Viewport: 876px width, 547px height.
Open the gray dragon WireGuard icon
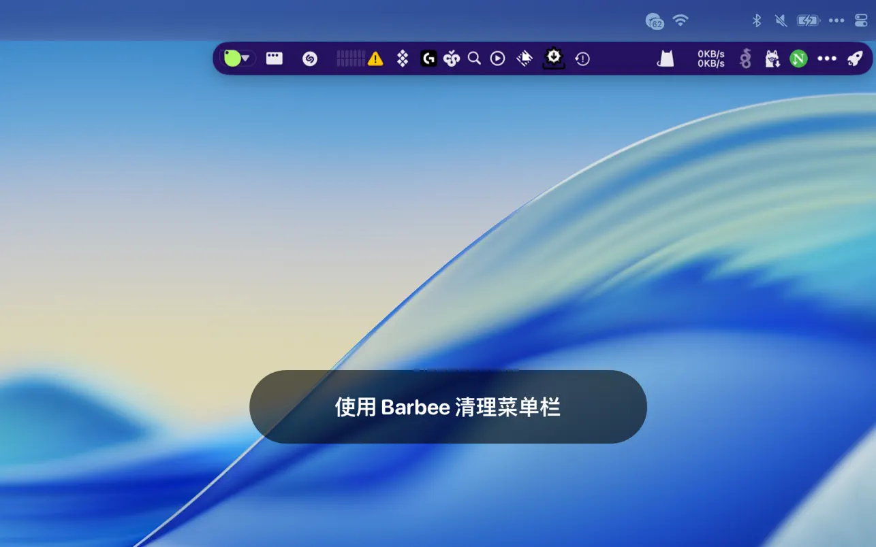coord(745,59)
